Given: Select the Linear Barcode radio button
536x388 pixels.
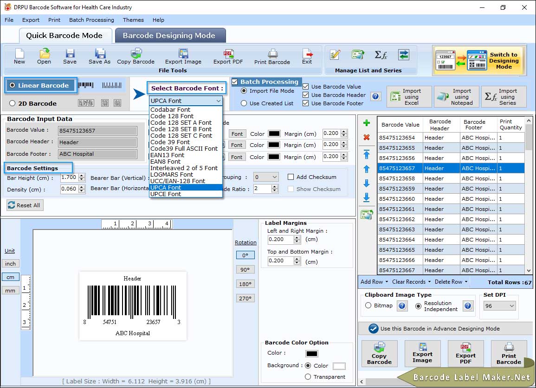Looking at the screenshot, I should 13,85.
